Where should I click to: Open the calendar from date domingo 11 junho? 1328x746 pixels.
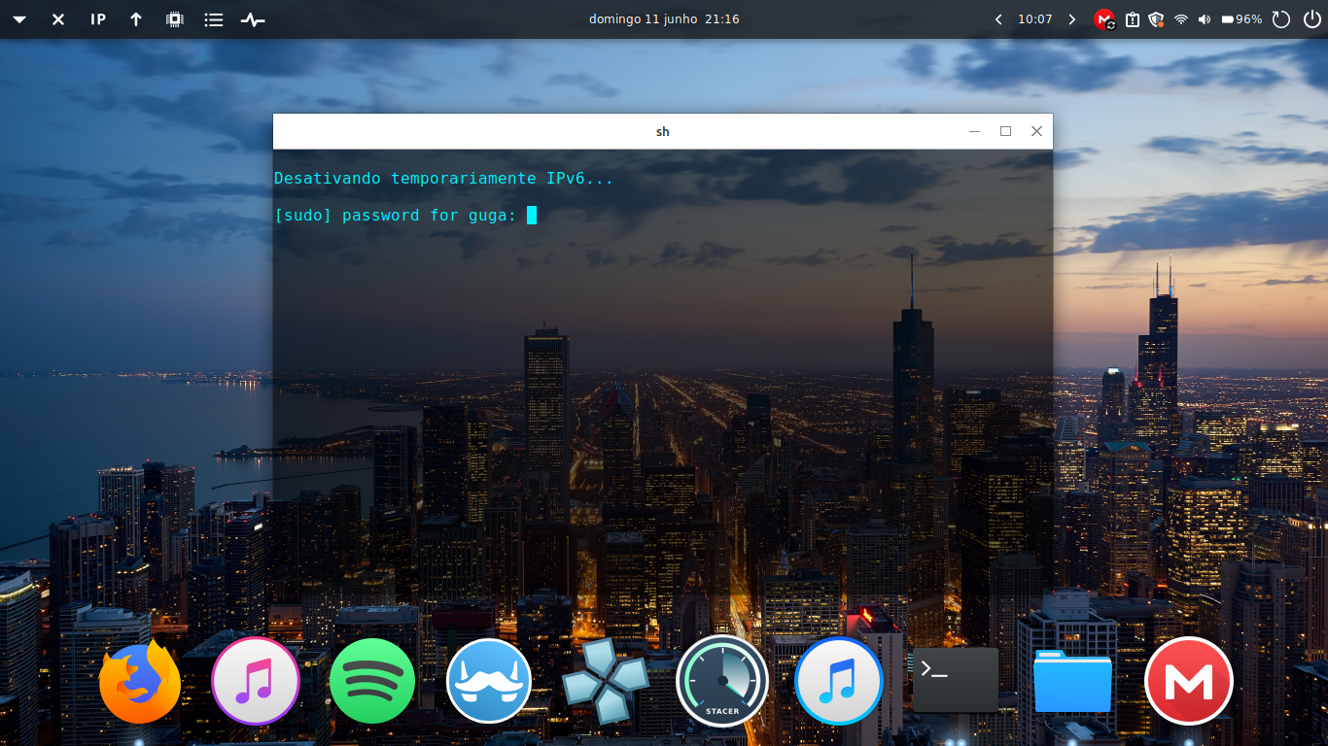pyautogui.click(x=664, y=19)
